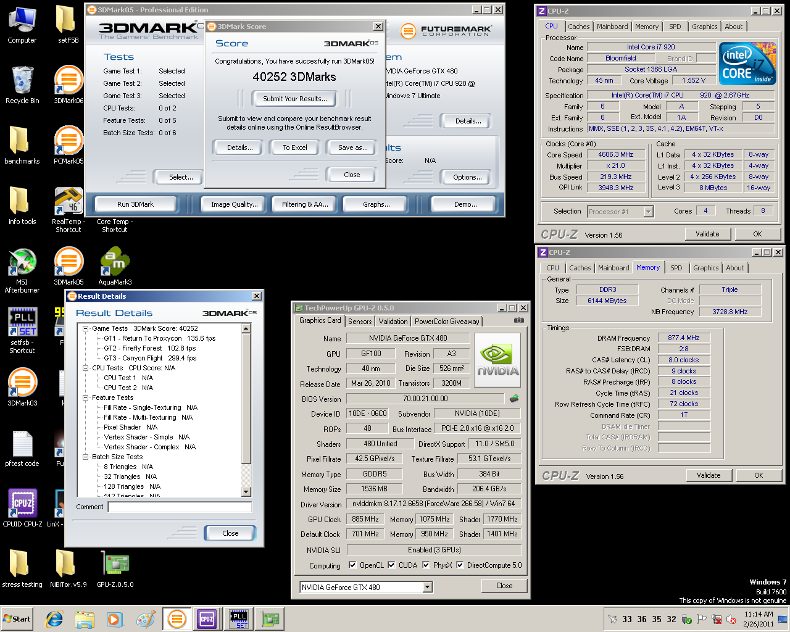
Task: Toggle the OpenCL checkbox in GPU-Z
Action: [352, 565]
